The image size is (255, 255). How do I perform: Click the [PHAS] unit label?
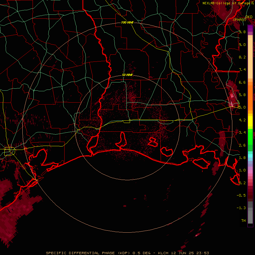pos(239,20)
